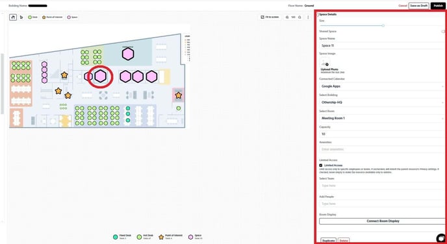Select the pointer arrow tool
Viewport: 447px width, 244px height.
[21, 18]
